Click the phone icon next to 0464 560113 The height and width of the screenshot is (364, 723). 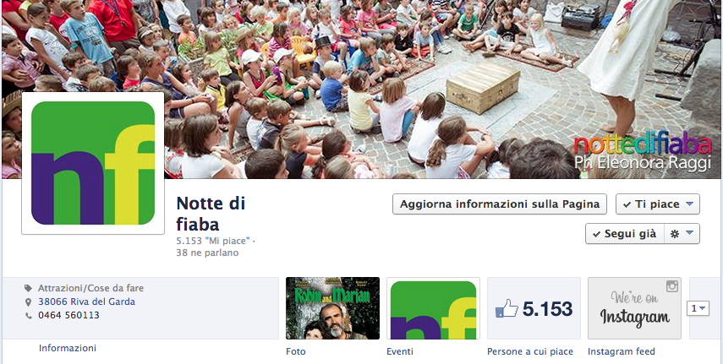pyautogui.click(x=28, y=316)
